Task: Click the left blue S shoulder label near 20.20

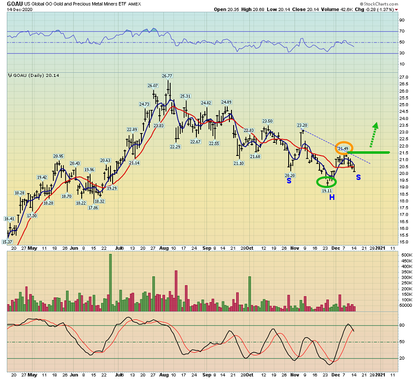Action: (x=289, y=181)
